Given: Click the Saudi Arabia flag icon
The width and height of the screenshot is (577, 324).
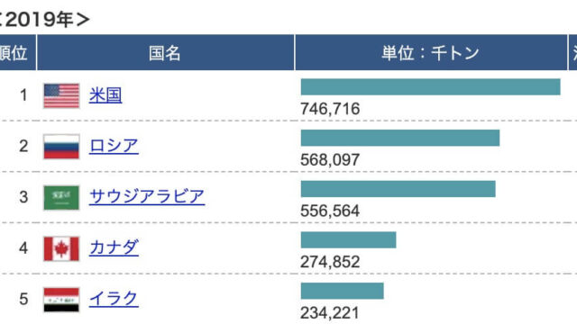Looking at the screenshot, I should (x=61, y=198).
